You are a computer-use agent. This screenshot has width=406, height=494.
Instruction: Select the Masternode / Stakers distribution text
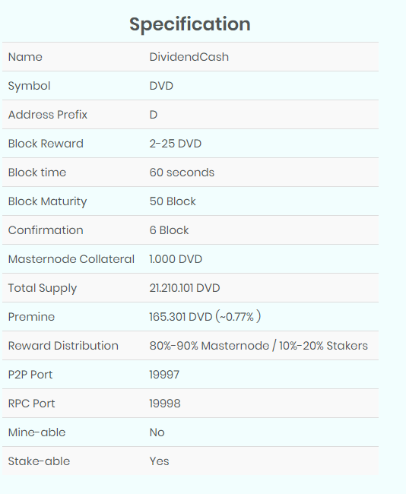259,346
